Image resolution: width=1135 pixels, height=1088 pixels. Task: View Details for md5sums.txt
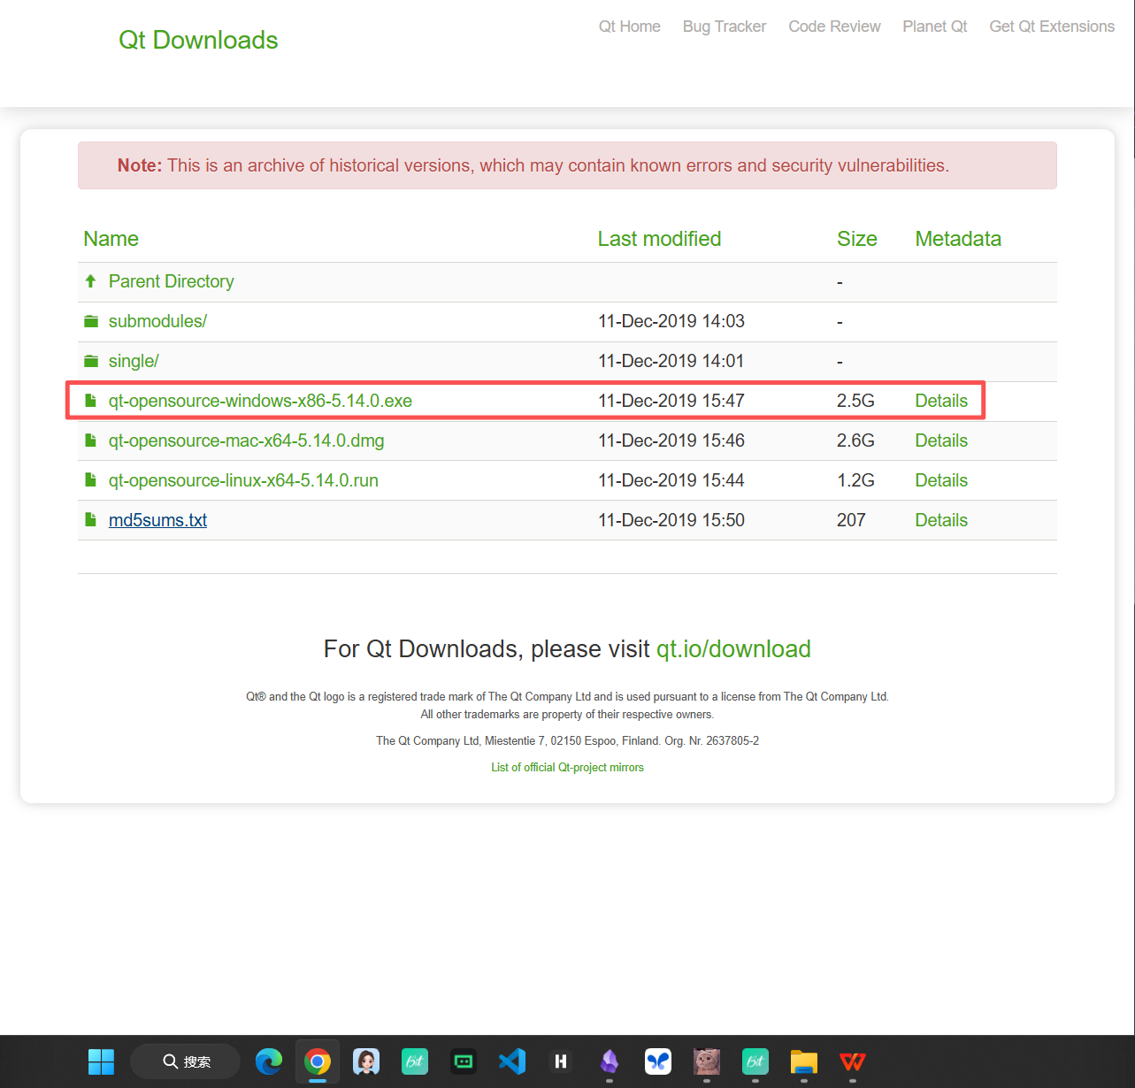coord(941,520)
